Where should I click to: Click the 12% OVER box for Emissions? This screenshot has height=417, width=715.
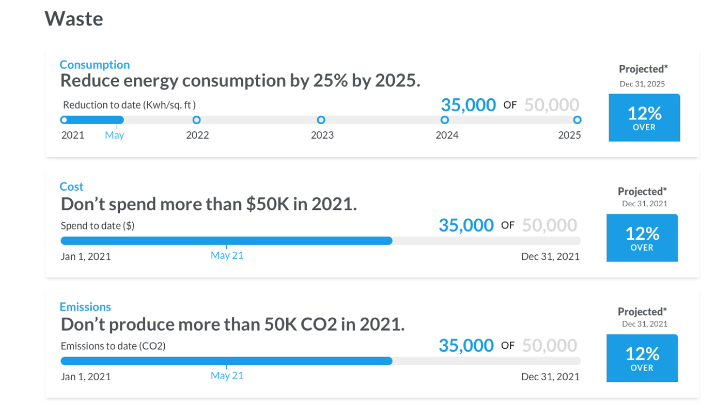(642, 358)
